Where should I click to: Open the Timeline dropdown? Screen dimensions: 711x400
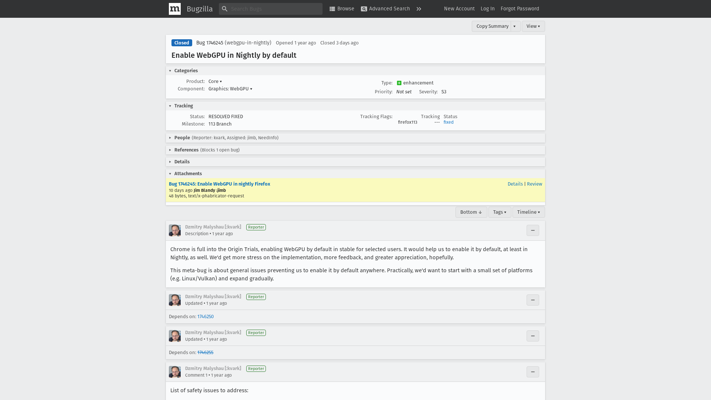pos(528,212)
